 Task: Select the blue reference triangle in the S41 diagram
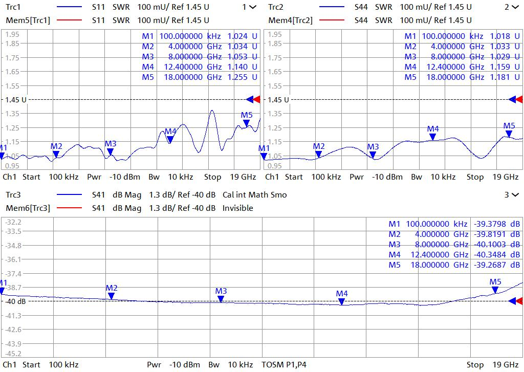click(512, 301)
